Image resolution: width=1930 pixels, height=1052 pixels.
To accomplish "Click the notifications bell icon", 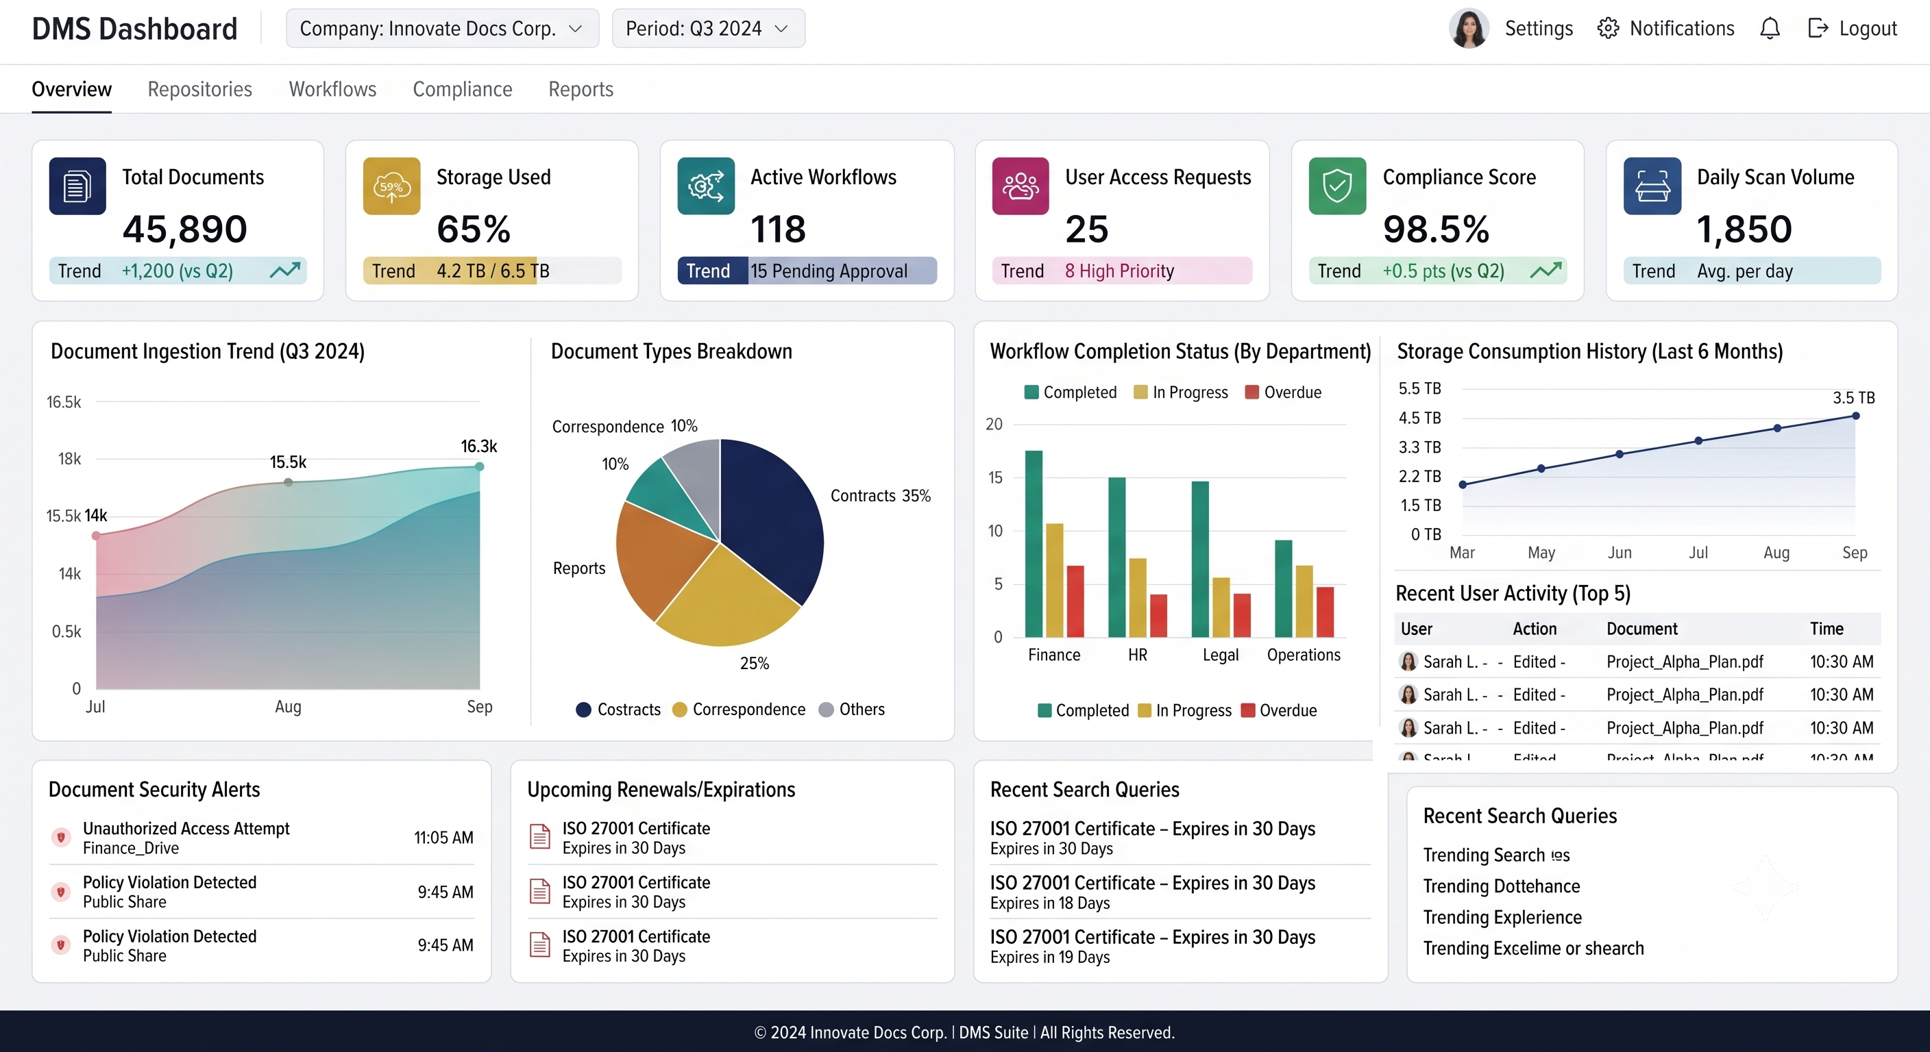I will (x=1770, y=29).
